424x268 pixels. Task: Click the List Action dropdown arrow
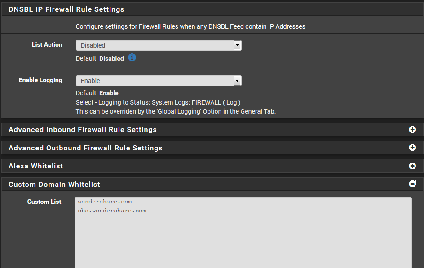[x=237, y=45]
